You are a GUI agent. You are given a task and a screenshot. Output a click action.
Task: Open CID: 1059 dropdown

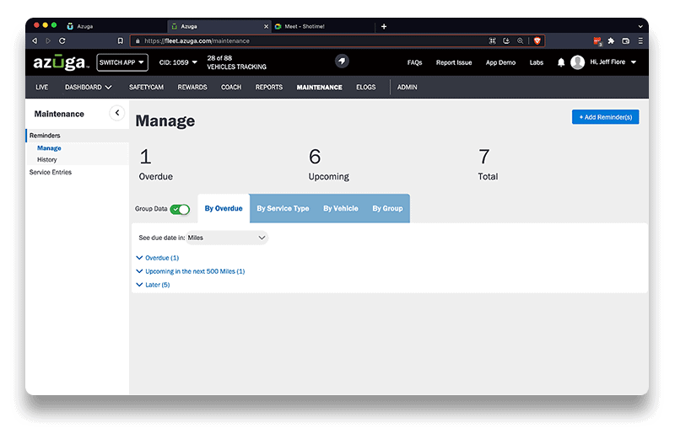coord(178,62)
